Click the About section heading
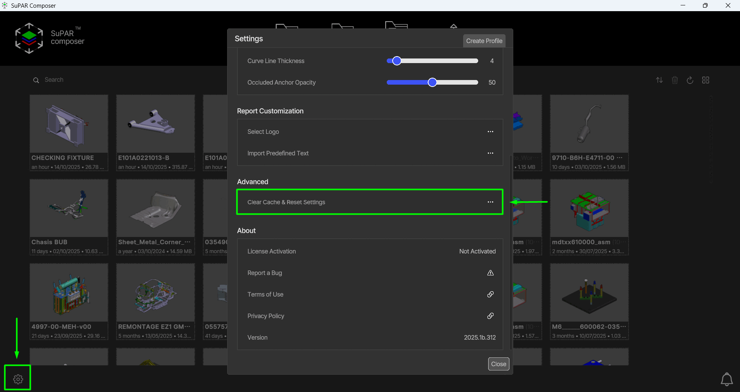 (246, 230)
